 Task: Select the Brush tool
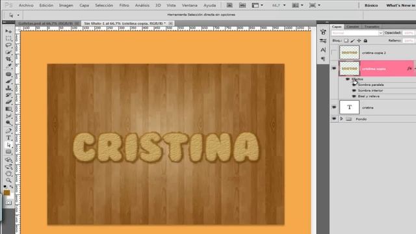pos(8,81)
